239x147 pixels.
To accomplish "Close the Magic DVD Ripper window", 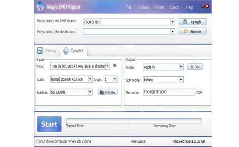I will click(207, 6).
